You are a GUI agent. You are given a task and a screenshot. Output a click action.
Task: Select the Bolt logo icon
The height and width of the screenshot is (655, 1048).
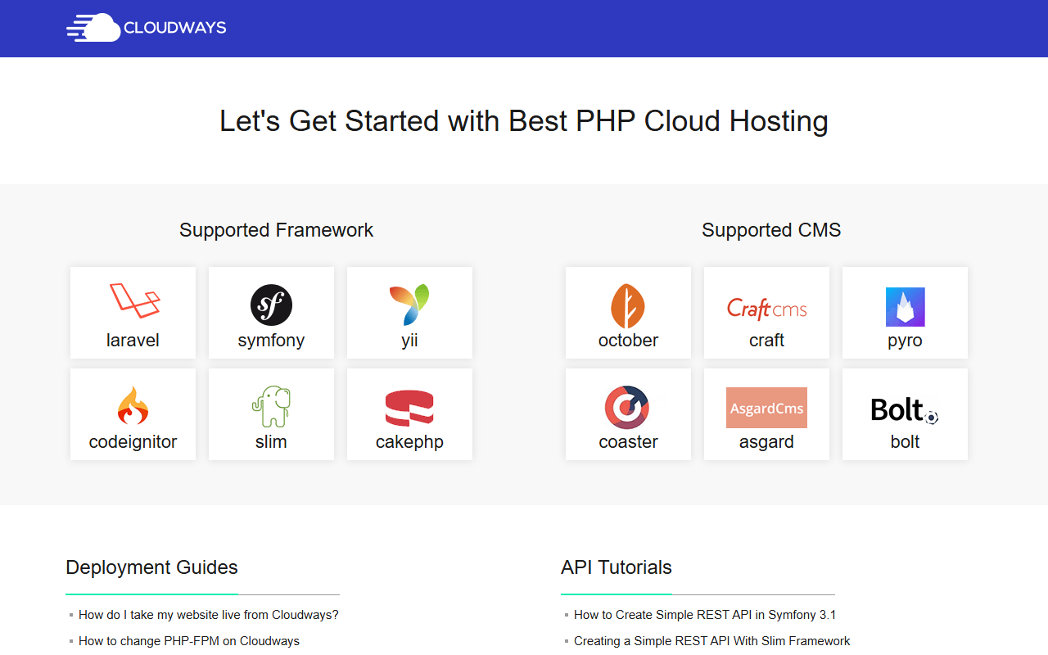click(905, 409)
